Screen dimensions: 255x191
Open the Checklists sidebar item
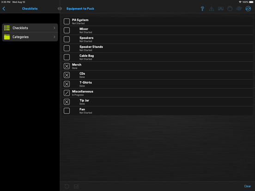(x=30, y=28)
